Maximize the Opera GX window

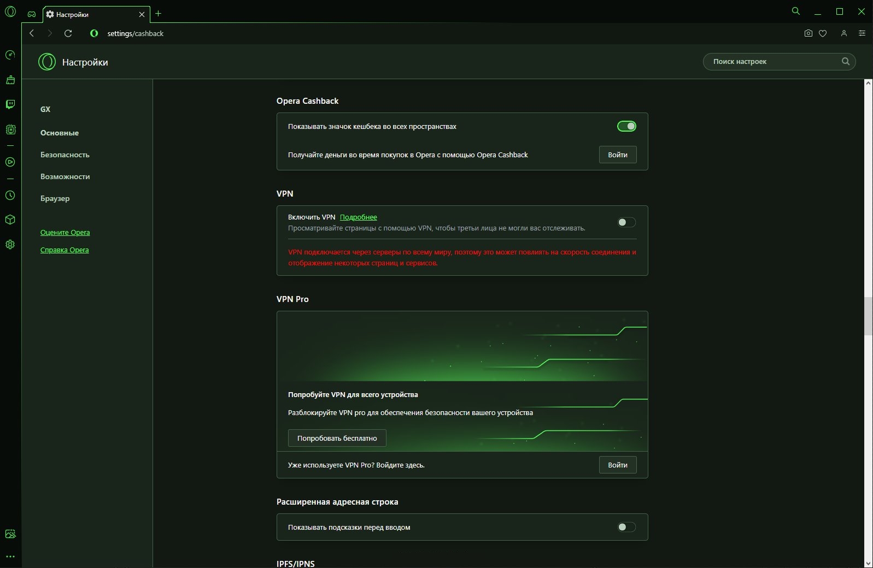point(840,11)
